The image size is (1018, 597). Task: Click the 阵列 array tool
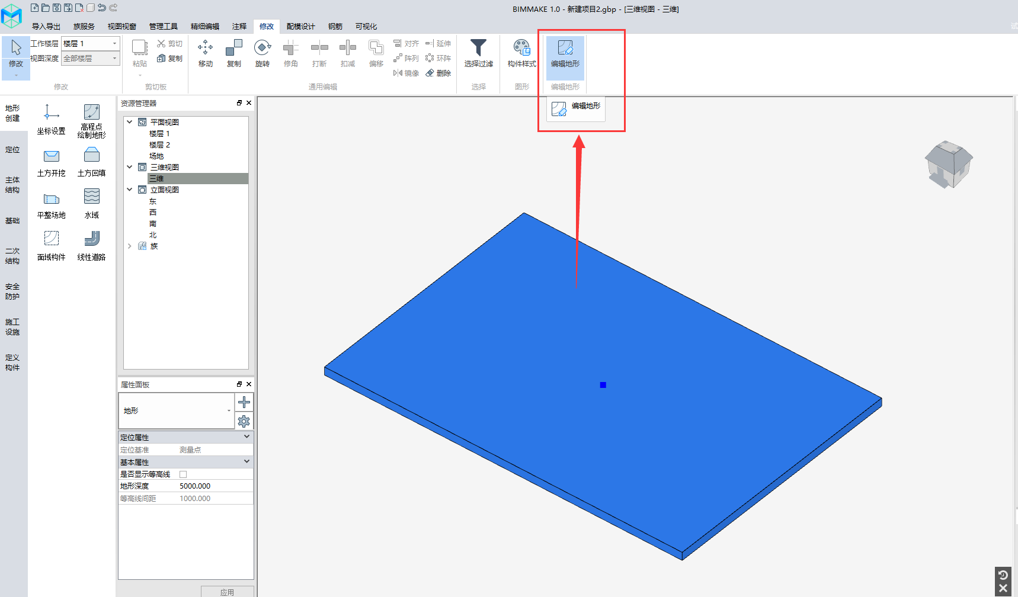[406, 59]
